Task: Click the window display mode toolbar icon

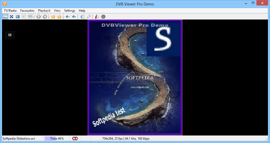Action: tap(5, 17)
